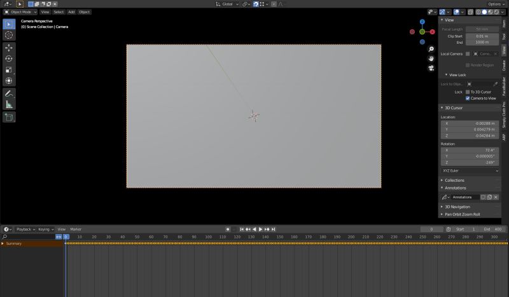The height and width of the screenshot is (297, 509).
Task: Jump to the first frame
Action: (x=242, y=229)
